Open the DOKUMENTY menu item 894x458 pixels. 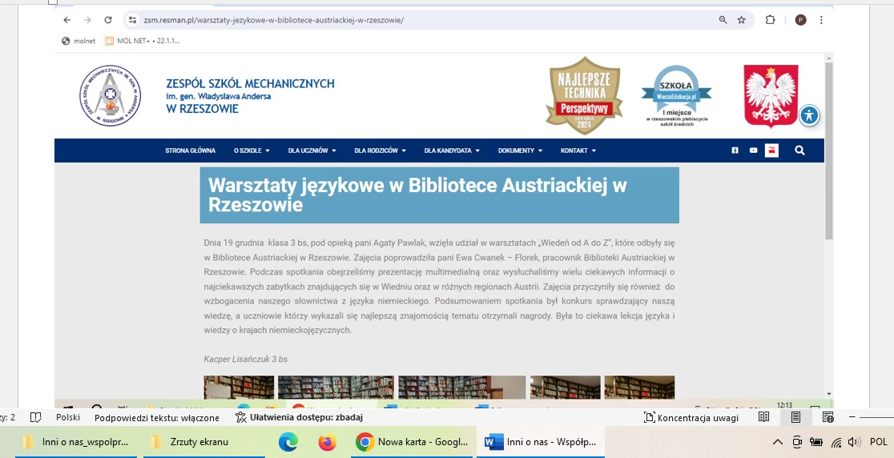520,151
